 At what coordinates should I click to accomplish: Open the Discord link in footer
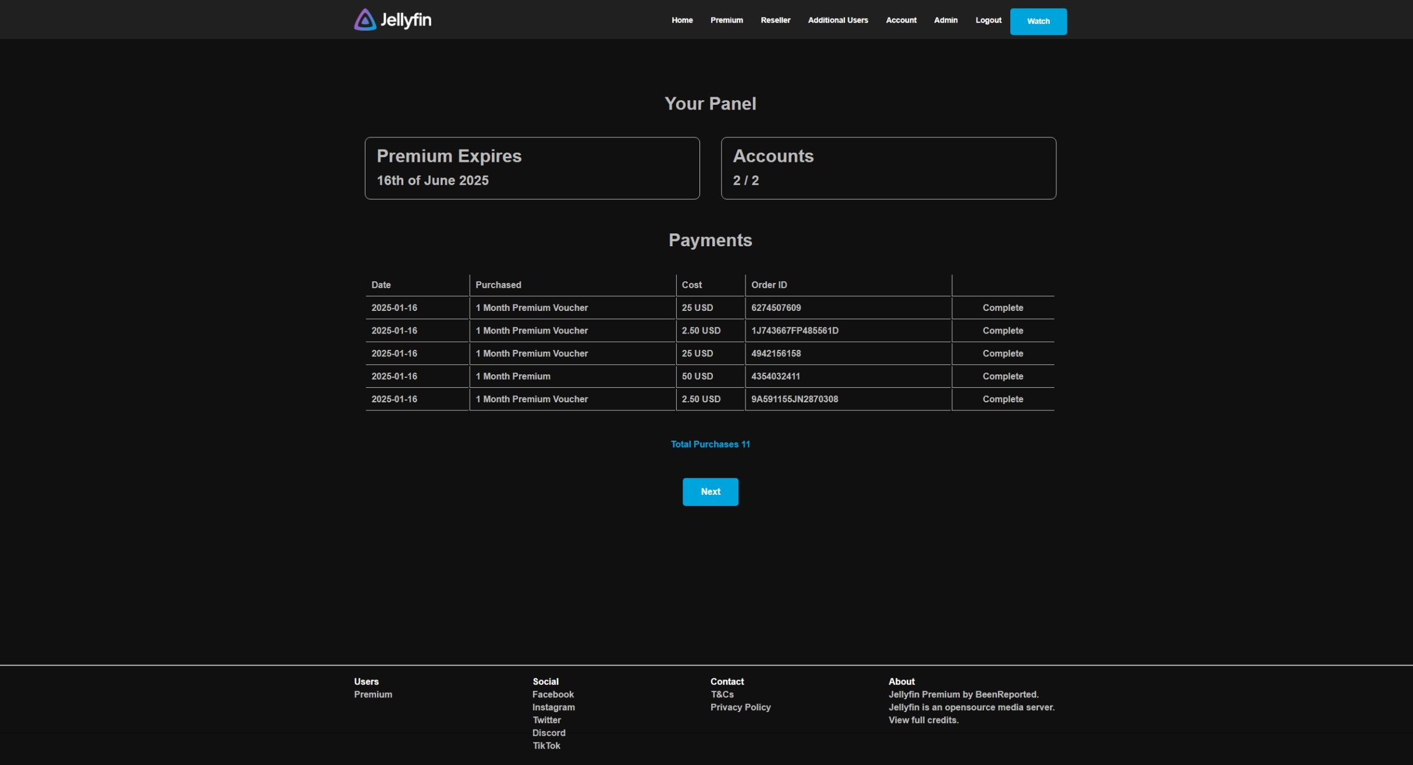coord(548,733)
